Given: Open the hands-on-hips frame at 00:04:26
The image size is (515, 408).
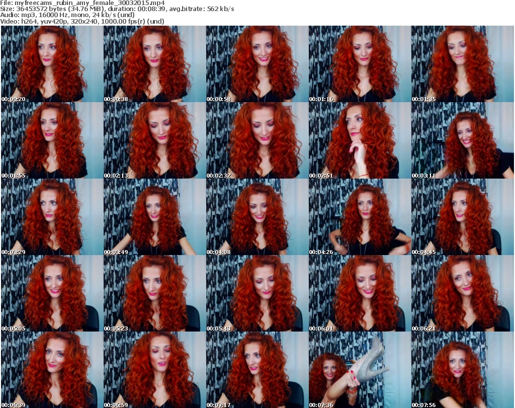Looking at the screenshot, I should point(360,217).
